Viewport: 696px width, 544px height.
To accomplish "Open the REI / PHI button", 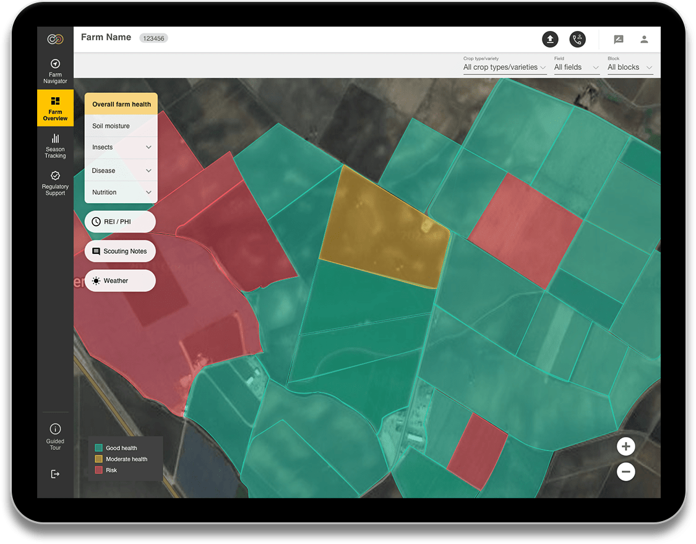I will point(120,222).
